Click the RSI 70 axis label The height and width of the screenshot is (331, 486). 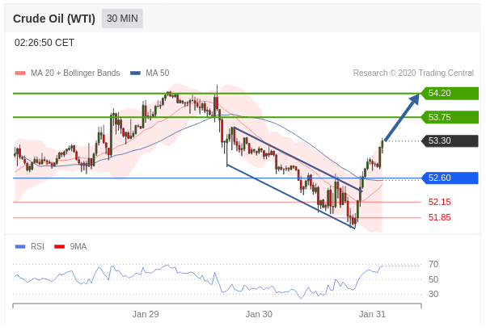pos(433,264)
